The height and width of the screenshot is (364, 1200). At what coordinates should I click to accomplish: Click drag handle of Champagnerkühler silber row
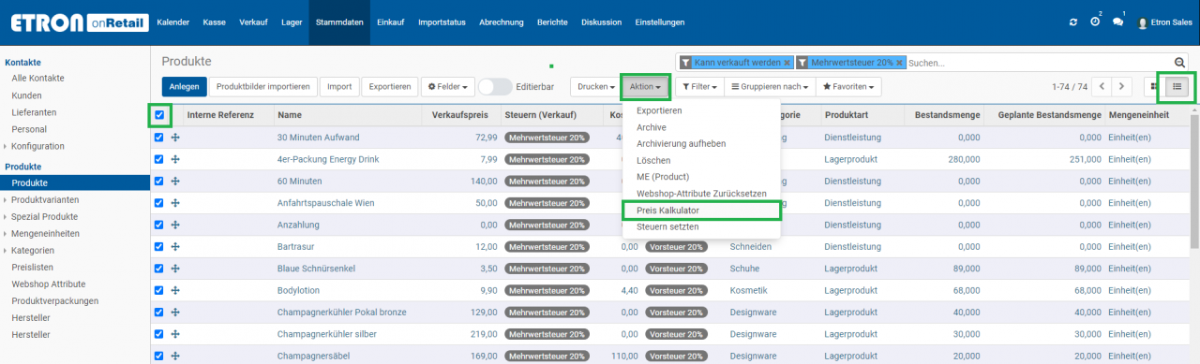[175, 334]
